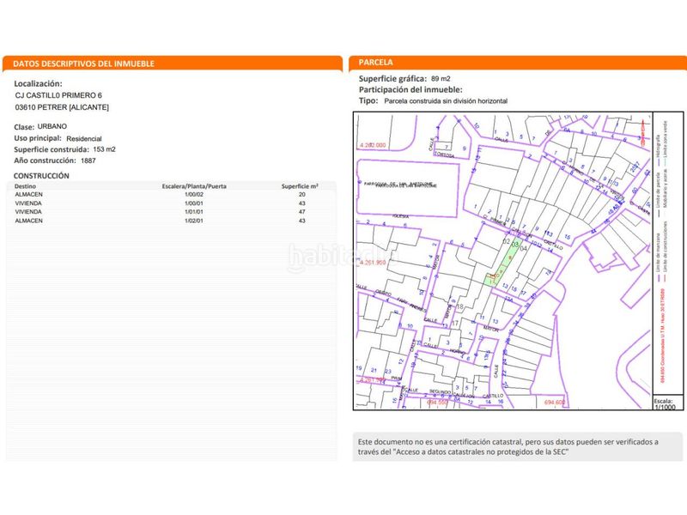Image resolution: width=687 pixels, height=515 pixels.
Task: Click the catastral disclaimer notice text
Action: [x=508, y=446]
